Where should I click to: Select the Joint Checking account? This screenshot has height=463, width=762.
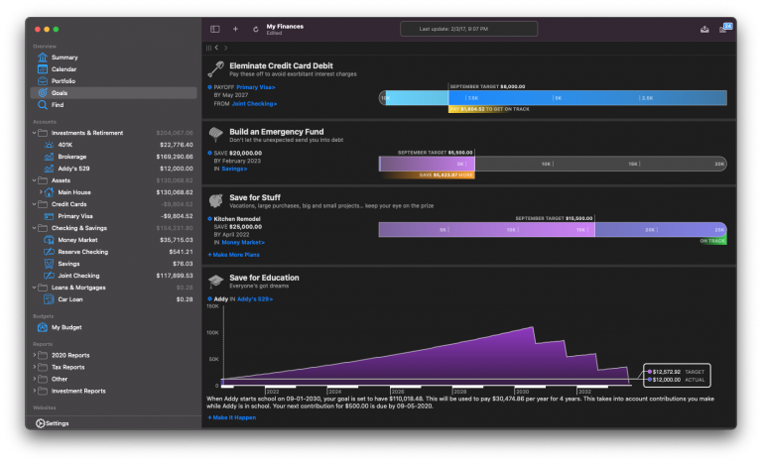coord(113,276)
